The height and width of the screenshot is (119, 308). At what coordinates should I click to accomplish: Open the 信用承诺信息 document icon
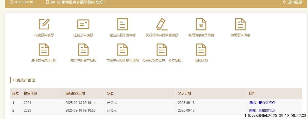pyautogui.click(x=240, y=24)
